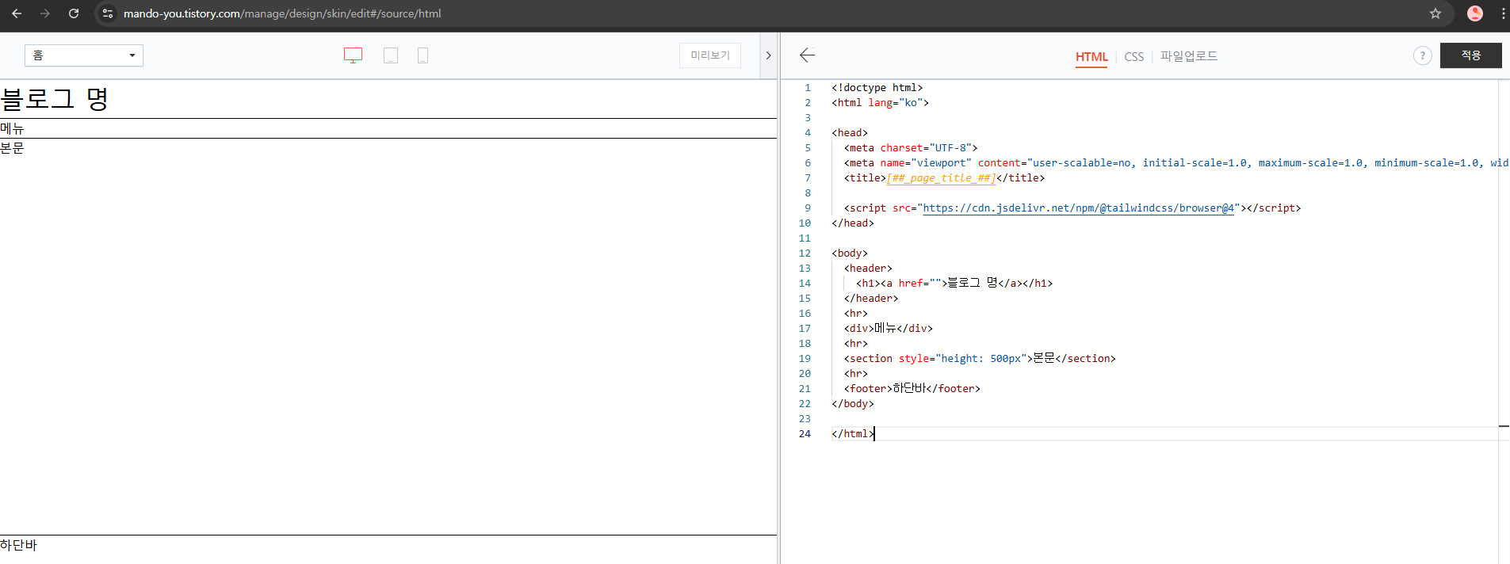The height and width of the screenshot is (564, 1510).
Task: Click the meta viewport code line
Action: (1176, 163)
